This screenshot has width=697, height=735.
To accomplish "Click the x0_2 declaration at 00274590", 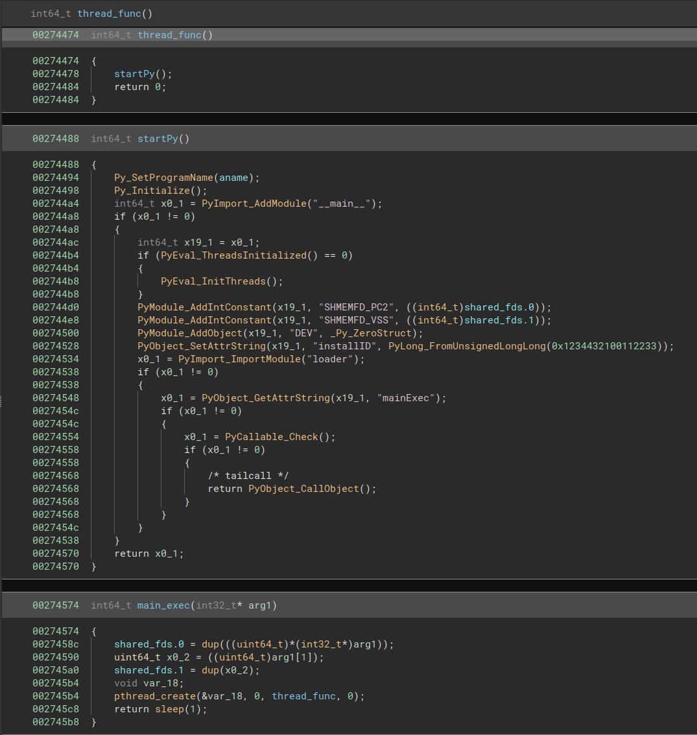I will 178,657.
